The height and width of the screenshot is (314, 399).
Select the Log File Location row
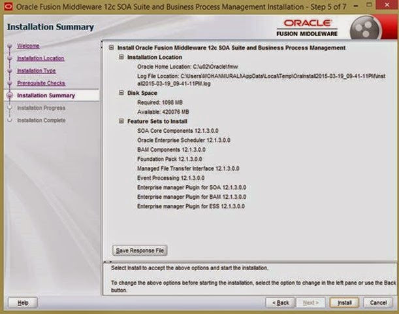coord(261,80)
